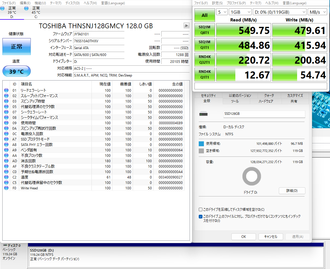Switch to the ハードウェア tab
The width and height of the screenshot is (330, 269).
point(266,101)
